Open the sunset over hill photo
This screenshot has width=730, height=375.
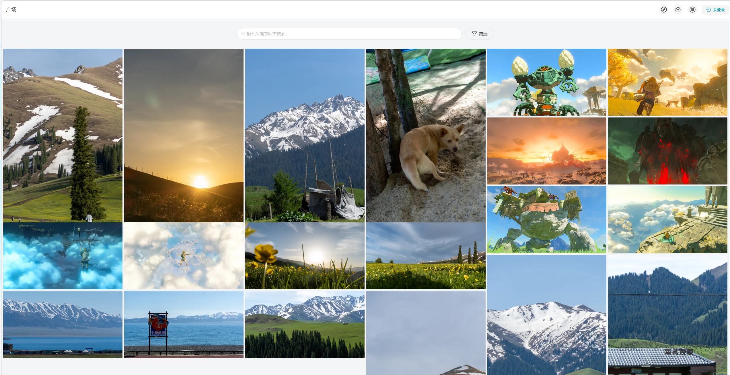click(184, 135)
